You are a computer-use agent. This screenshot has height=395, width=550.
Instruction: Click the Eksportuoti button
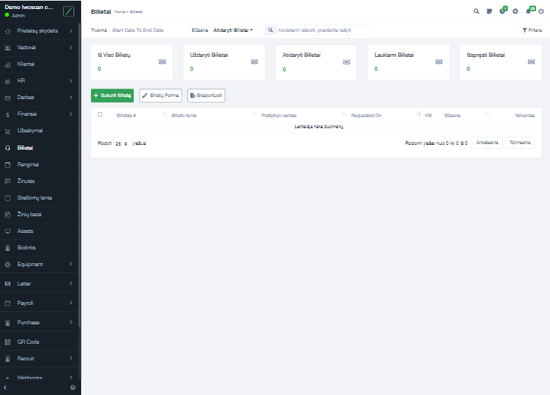(206, 95)
